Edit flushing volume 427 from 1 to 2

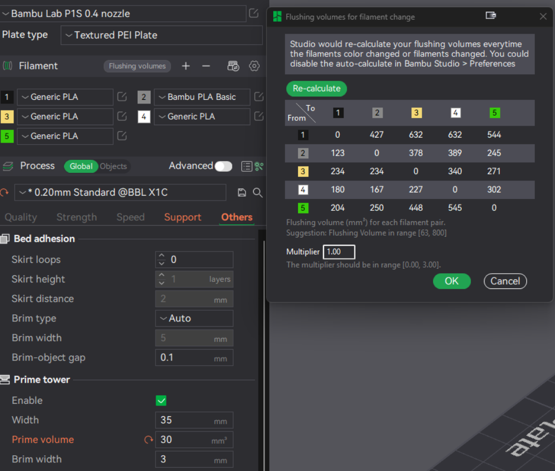coord(377,135)
